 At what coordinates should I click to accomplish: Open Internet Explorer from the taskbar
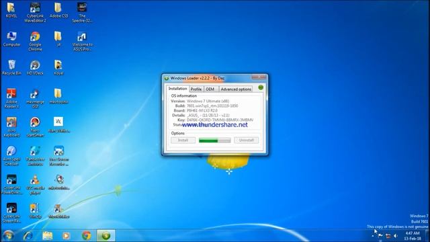[x=28, y=235]
